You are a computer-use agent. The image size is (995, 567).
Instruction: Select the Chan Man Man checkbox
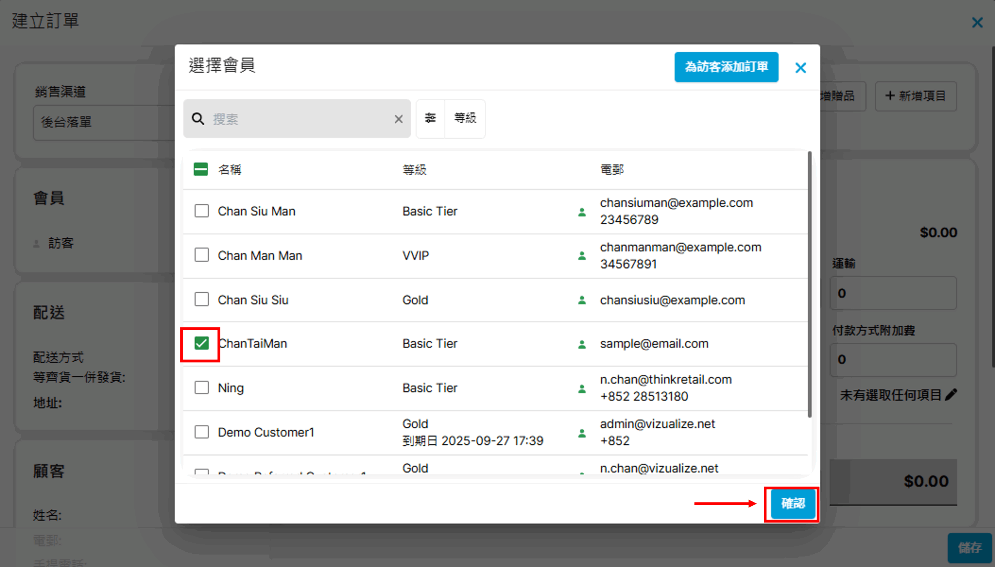[x=201, y=255]
